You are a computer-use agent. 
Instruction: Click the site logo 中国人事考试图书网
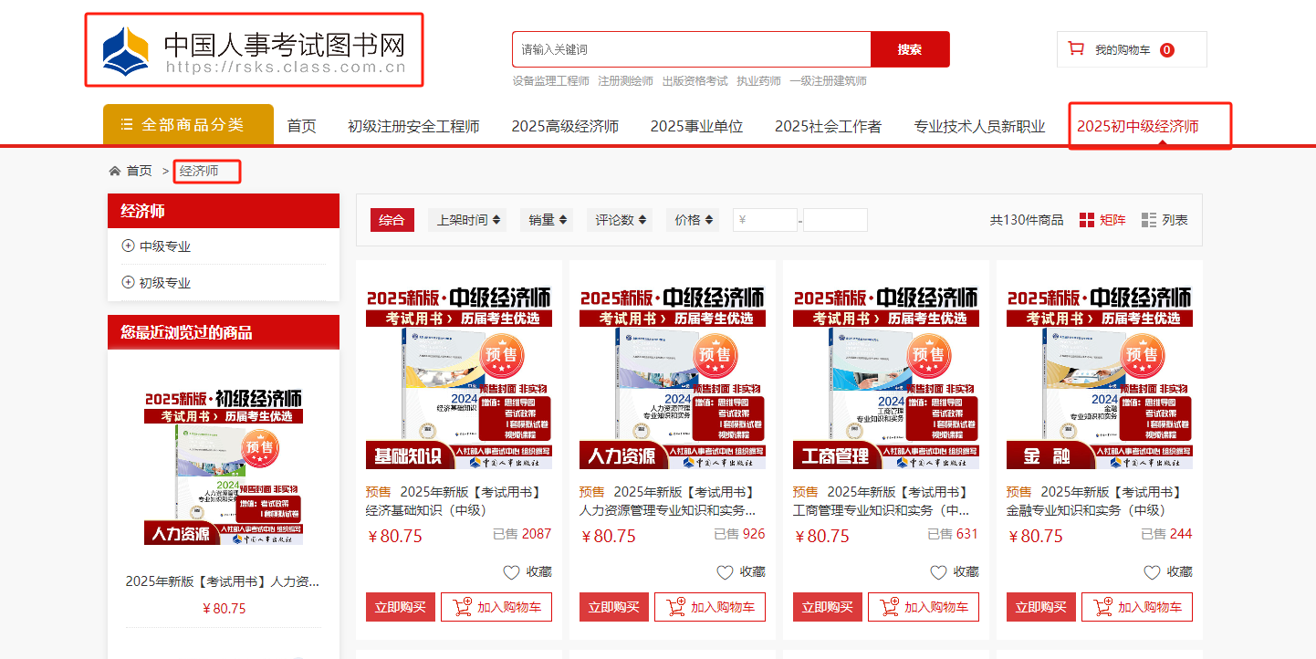tap(254, 50)
